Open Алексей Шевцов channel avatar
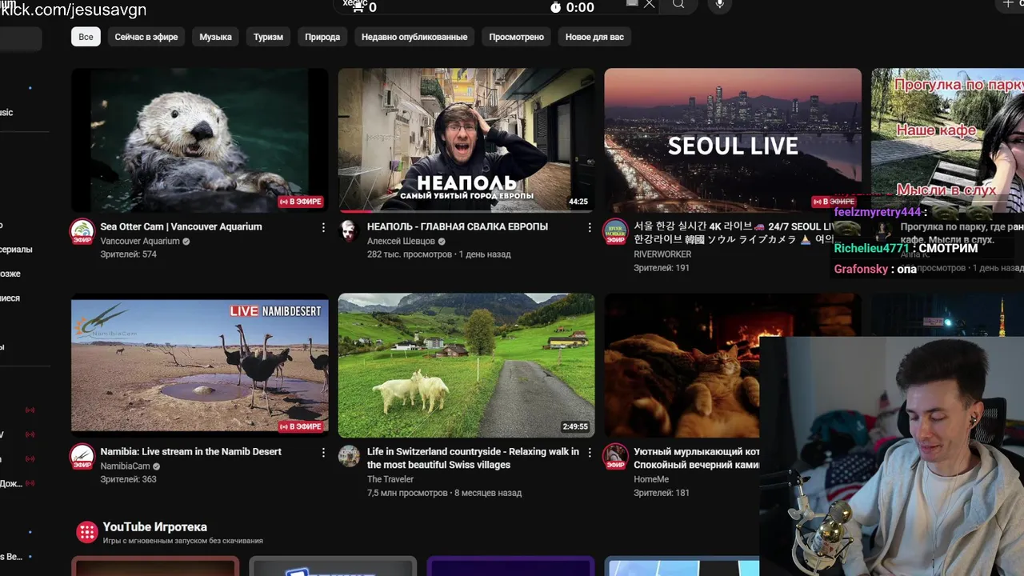The height and width of the screenshot is (576, 1024). [349, 230]
